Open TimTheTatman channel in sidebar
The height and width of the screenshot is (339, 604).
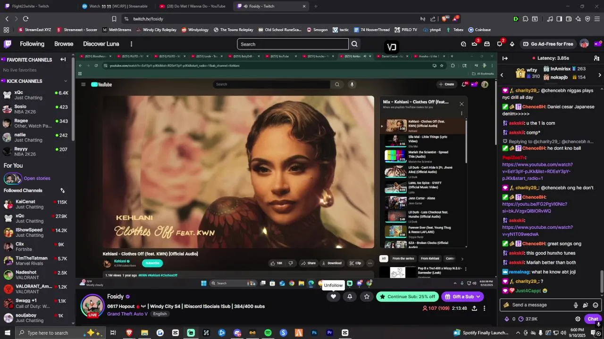(x=35, y=261)
